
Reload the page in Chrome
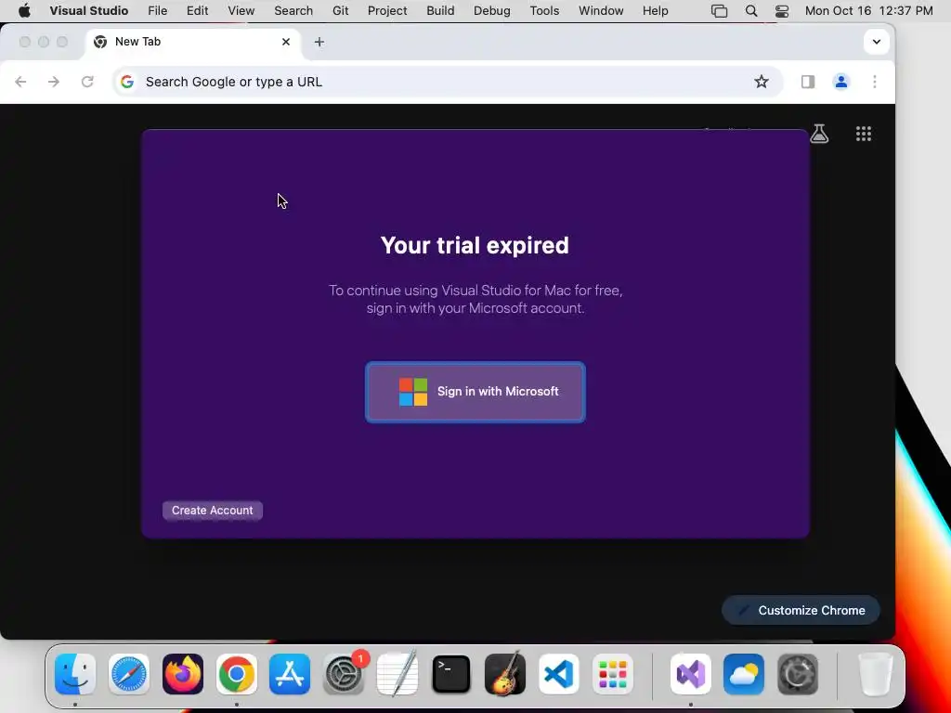(x=87, y=82)
